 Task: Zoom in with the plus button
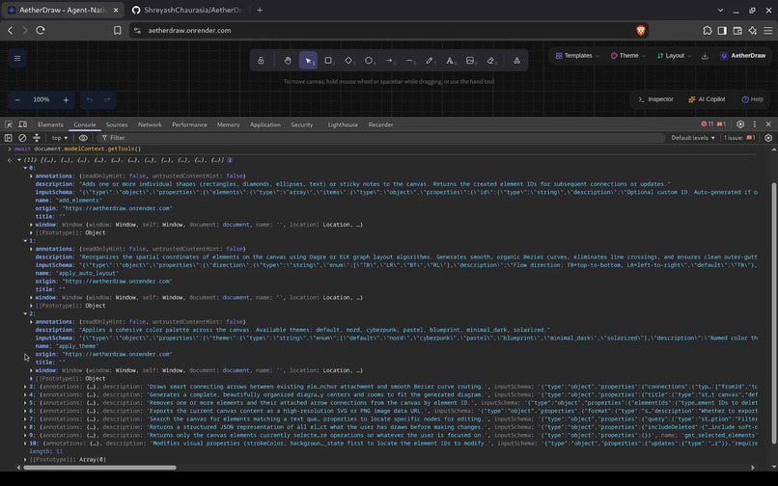click(66, 99)
